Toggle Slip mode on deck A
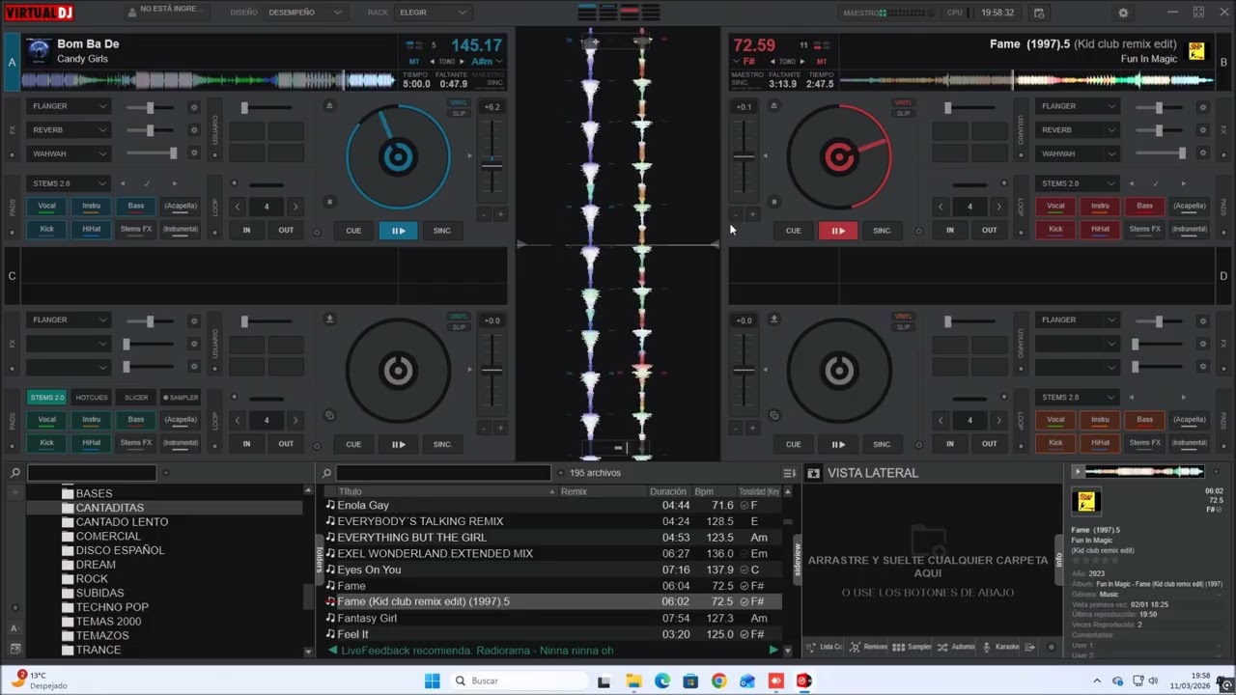The width and height of the screenshot is (1236, 695). click(x=459, y=113)
